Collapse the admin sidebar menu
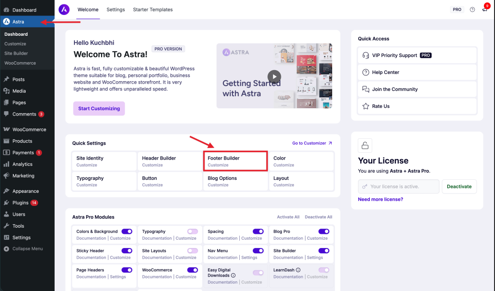 tap(22, 248)
